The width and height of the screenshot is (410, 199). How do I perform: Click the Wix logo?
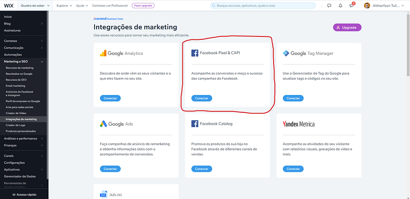click(9, 5)
